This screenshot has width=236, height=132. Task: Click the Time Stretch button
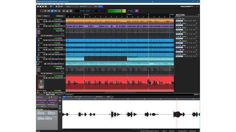41,102
